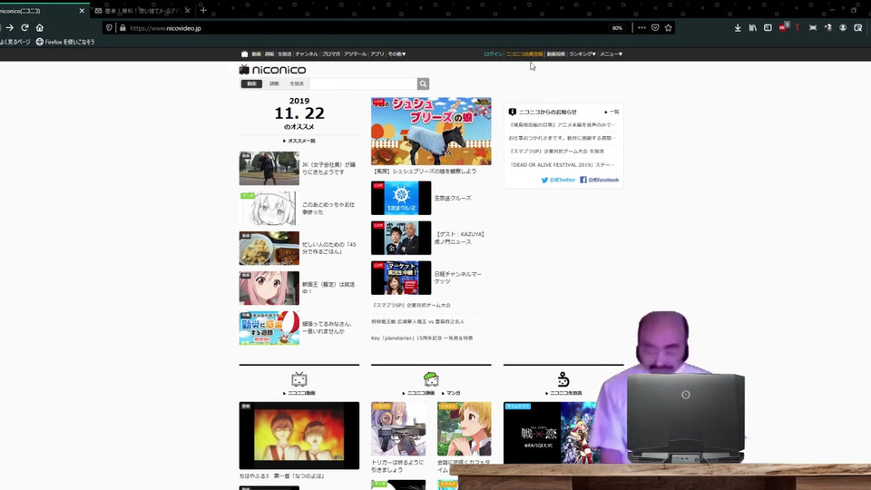Viewport: 871px width, 490px height.
Task: Open チャンネル in the top navigation
Action: tap(306, 54)
